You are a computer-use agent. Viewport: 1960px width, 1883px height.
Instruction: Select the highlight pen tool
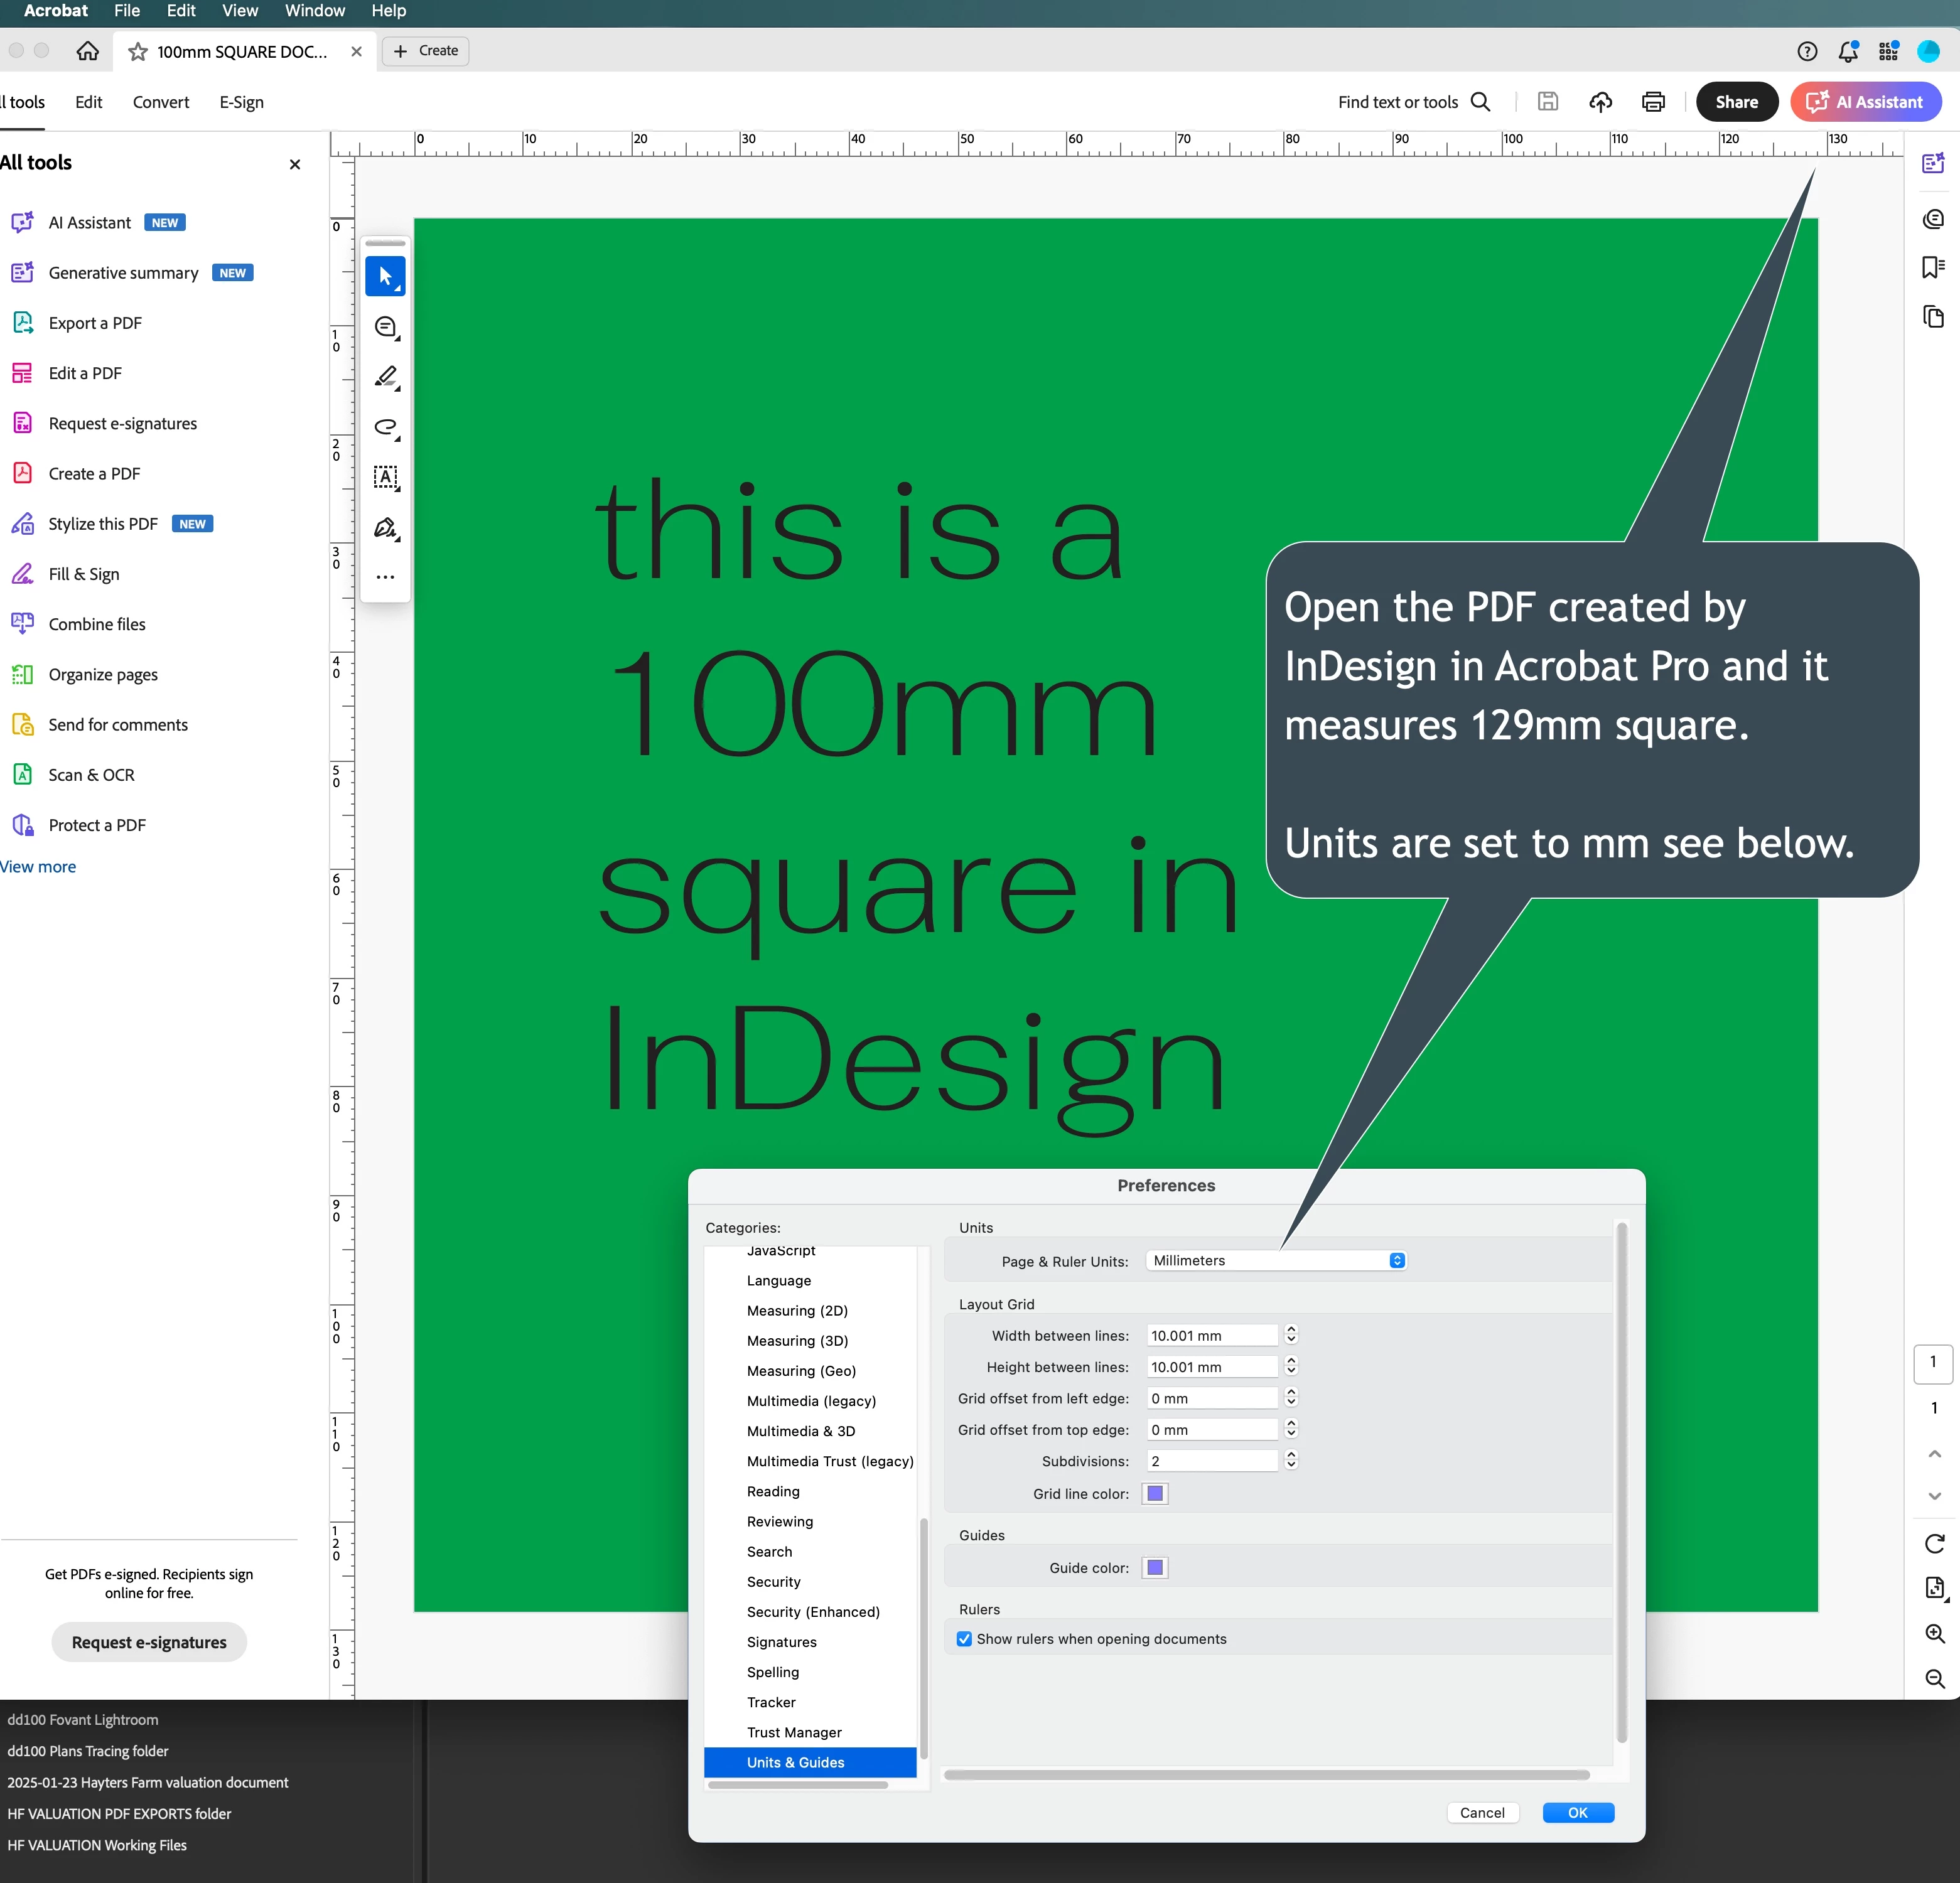click(385, 377)
